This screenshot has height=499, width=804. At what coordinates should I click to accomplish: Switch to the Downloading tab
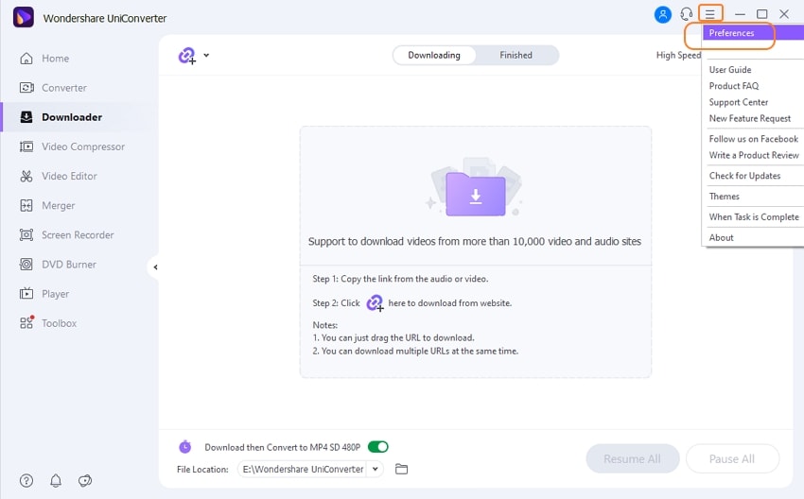[434, 56]
